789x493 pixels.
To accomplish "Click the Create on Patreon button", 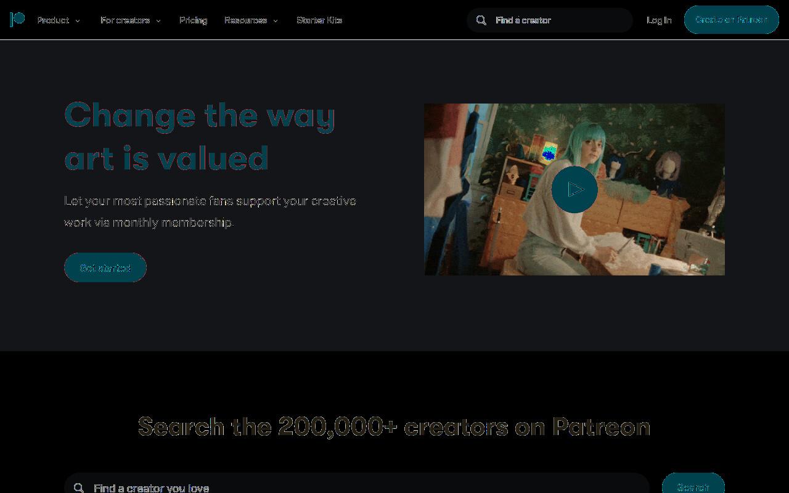I will click(732, 20).
